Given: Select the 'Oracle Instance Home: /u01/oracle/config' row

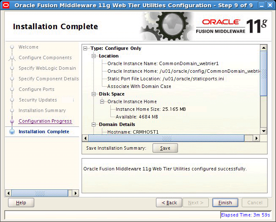Looking at the screenshot, I should coord(184,71).
